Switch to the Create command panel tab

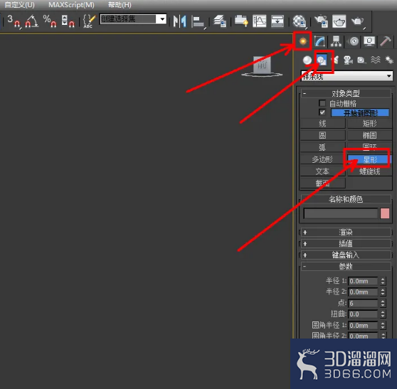point(303,41)
